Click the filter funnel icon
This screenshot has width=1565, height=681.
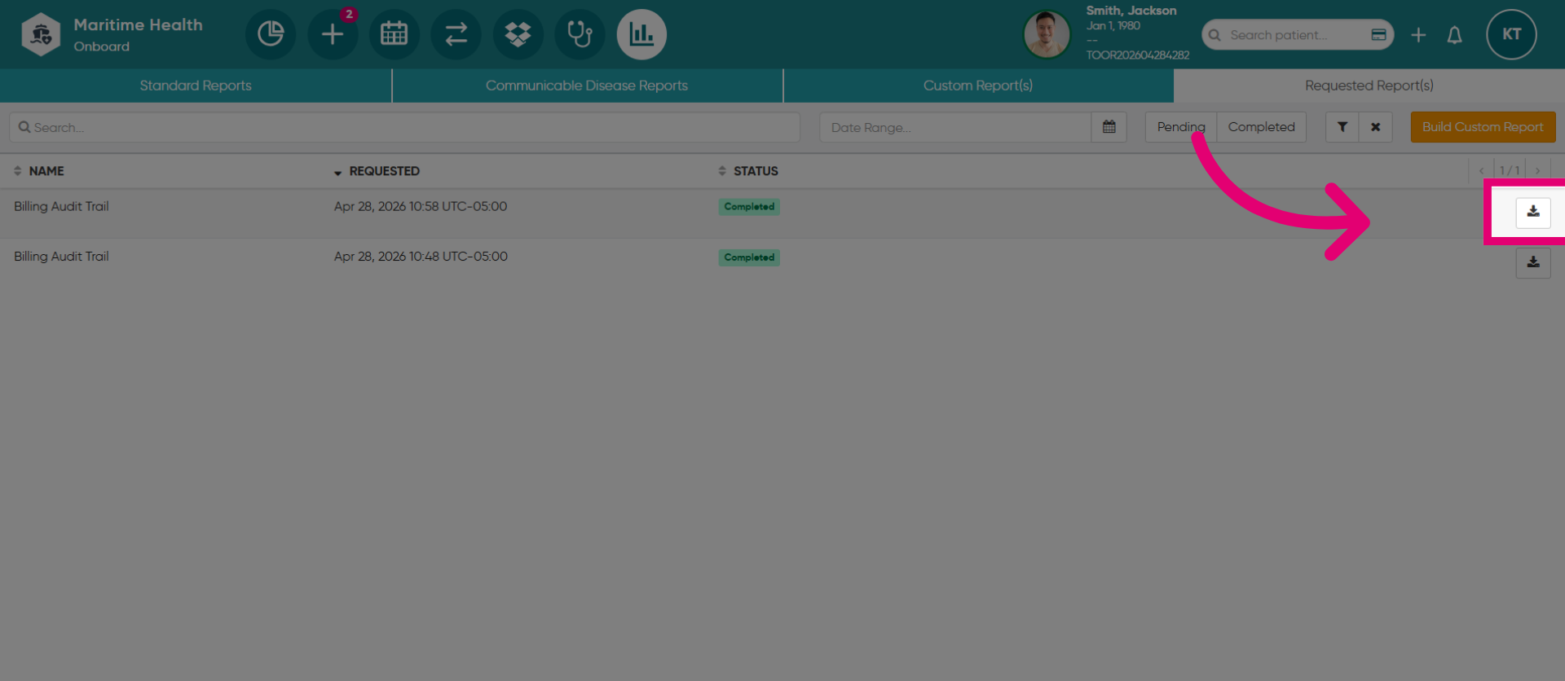(x=1342, y=127)
